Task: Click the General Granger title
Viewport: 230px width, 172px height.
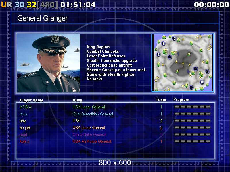Action: [x=43, y=18]
